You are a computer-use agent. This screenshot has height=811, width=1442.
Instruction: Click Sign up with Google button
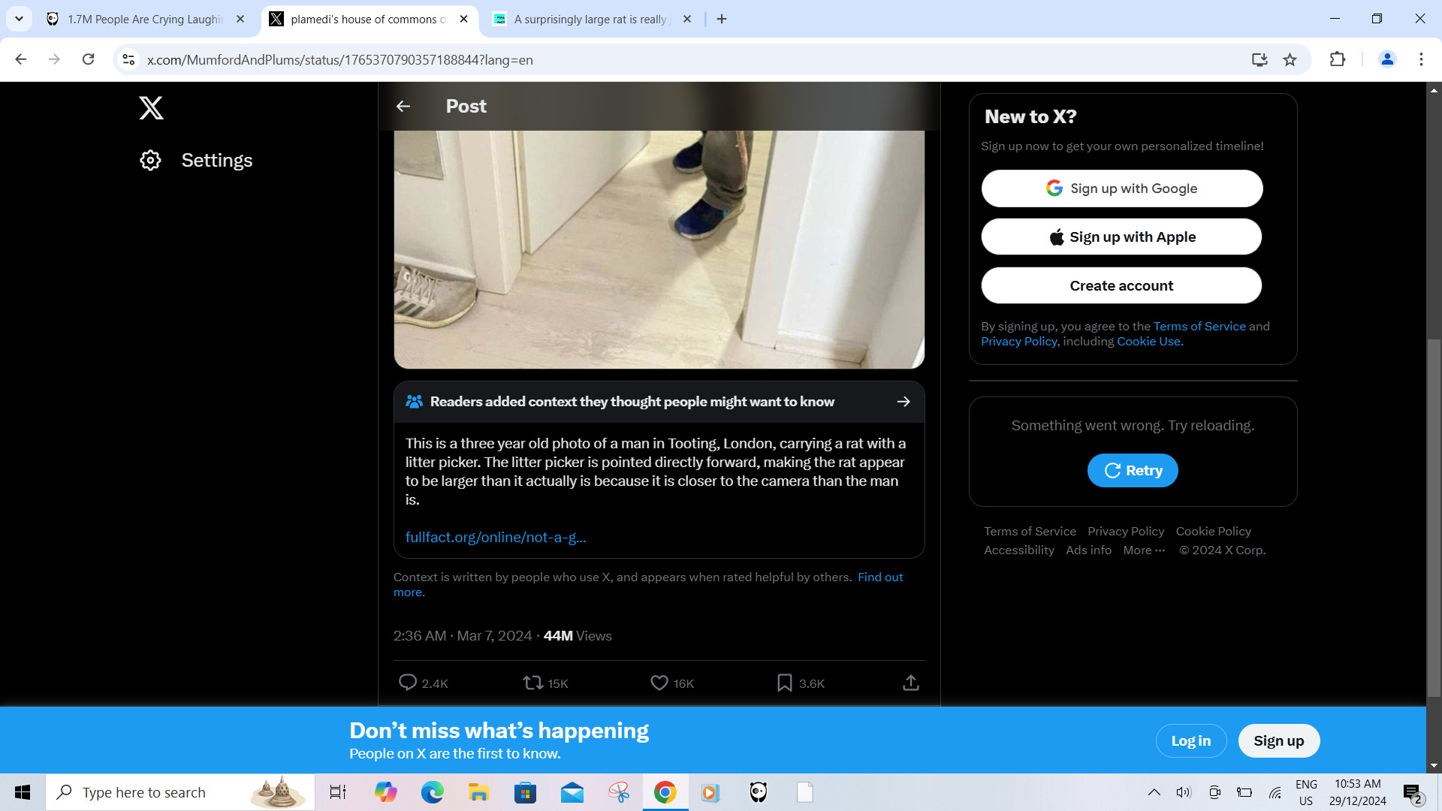(x=1121, y=188)
